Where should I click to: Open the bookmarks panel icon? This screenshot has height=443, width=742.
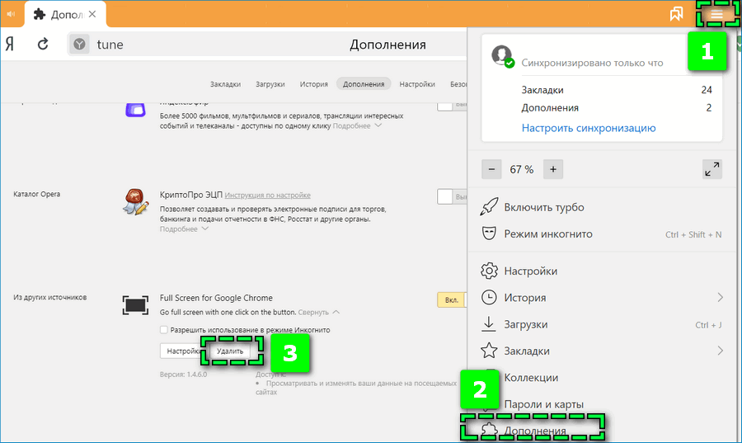pos(676,14)
